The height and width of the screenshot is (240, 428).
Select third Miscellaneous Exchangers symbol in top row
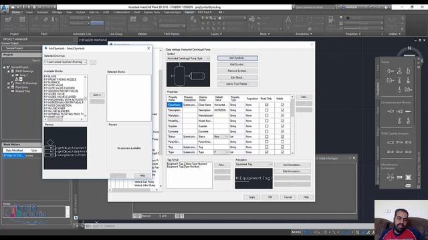click(409, 177)
